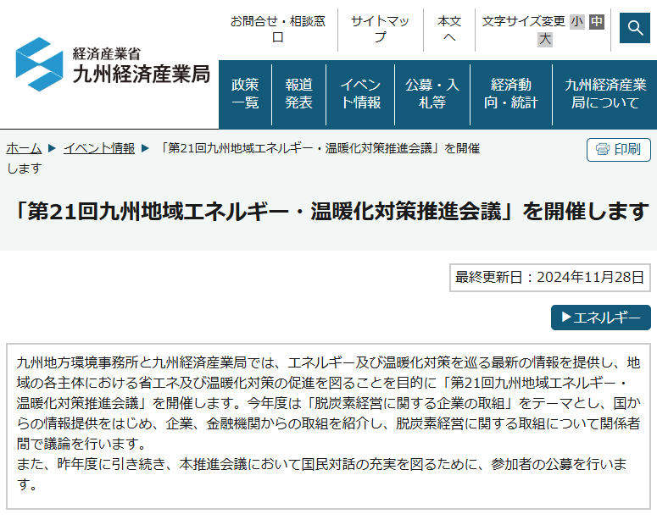
Task: Jump to 本文へ main content link
Action: [x=449, y=30]
